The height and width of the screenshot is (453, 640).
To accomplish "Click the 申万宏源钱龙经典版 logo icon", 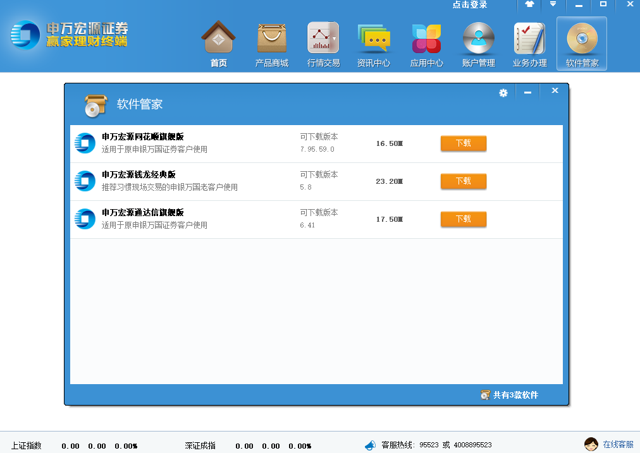I will 85,181.
